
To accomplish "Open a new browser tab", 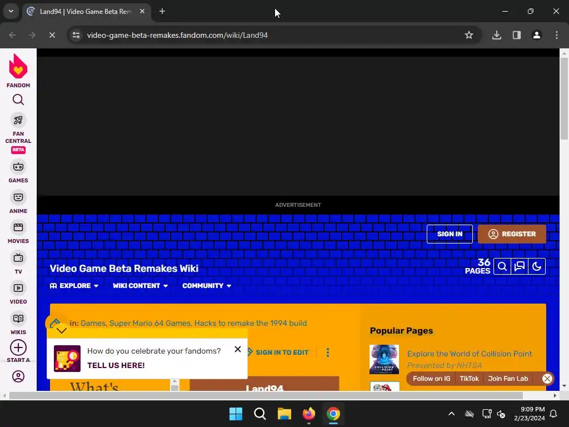I will tap(162, 11).
